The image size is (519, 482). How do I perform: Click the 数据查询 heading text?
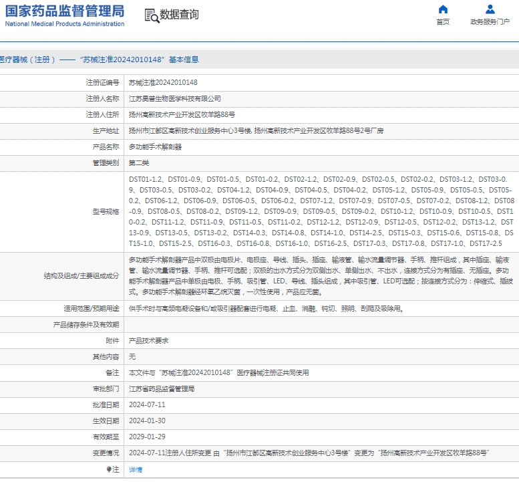pos(179,15)
